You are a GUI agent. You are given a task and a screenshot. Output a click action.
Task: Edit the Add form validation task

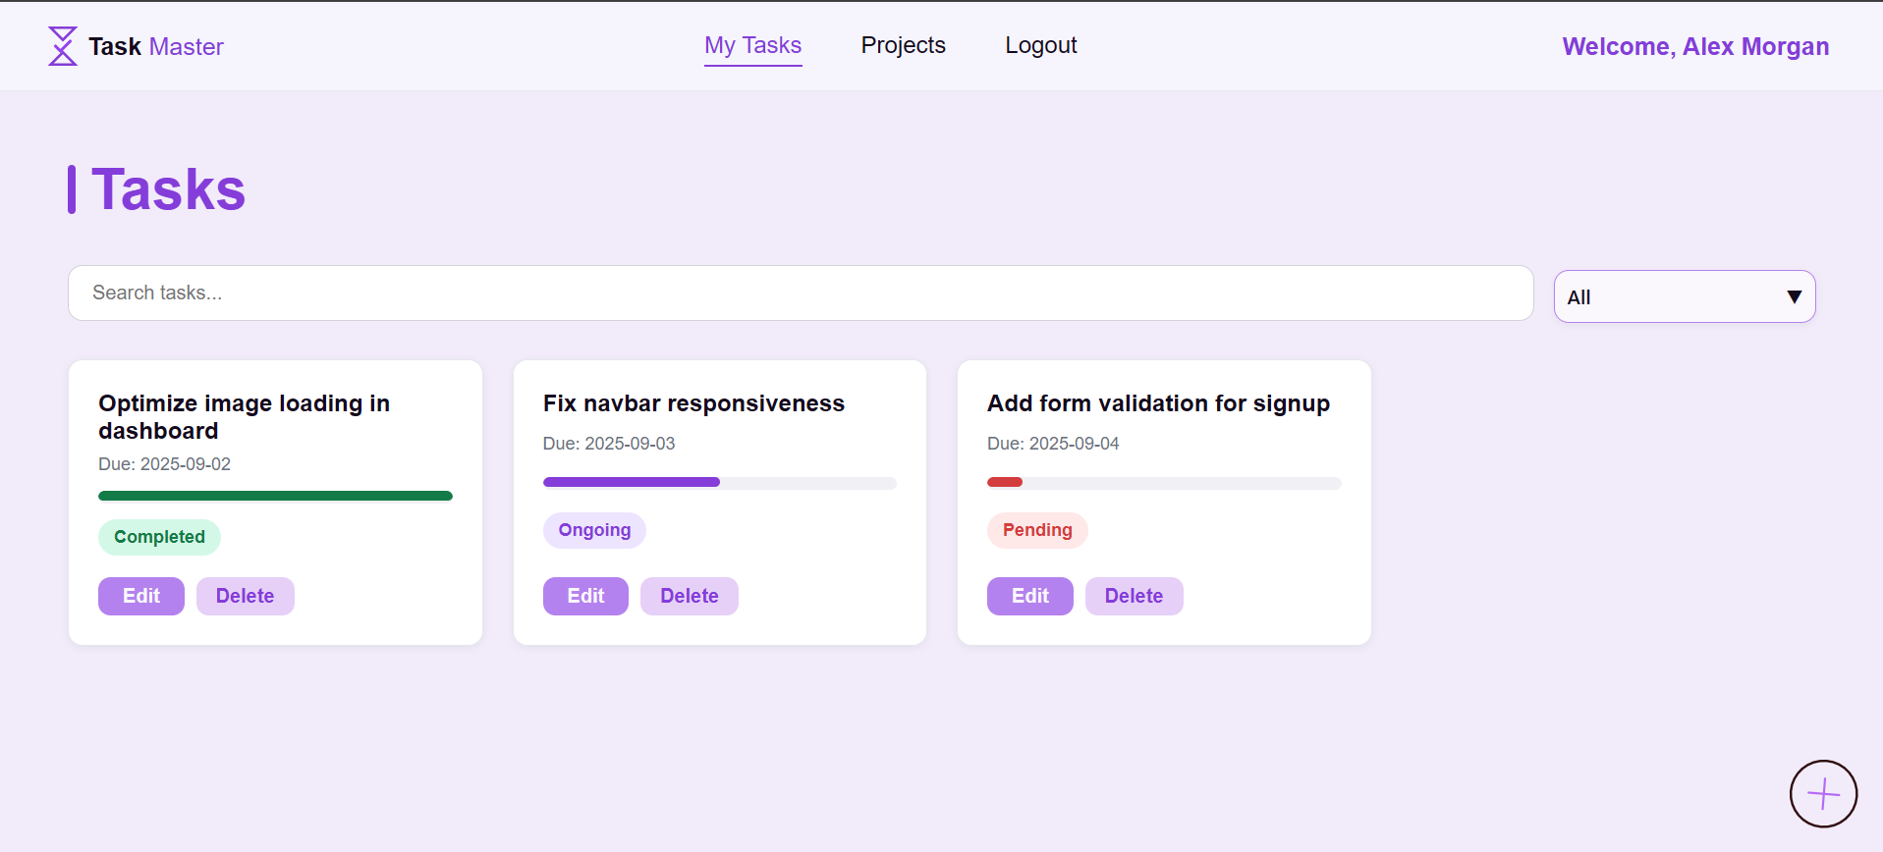[x=1029, y=596]
